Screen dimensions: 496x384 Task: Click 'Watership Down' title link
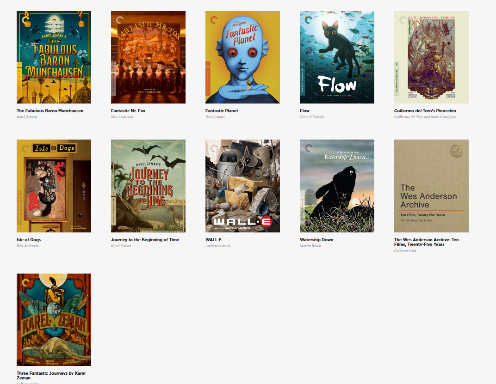tap(316, 240)
